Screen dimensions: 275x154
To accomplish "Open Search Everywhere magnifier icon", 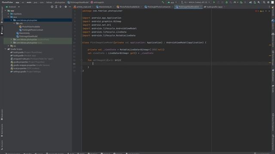I will coord(264,2).
